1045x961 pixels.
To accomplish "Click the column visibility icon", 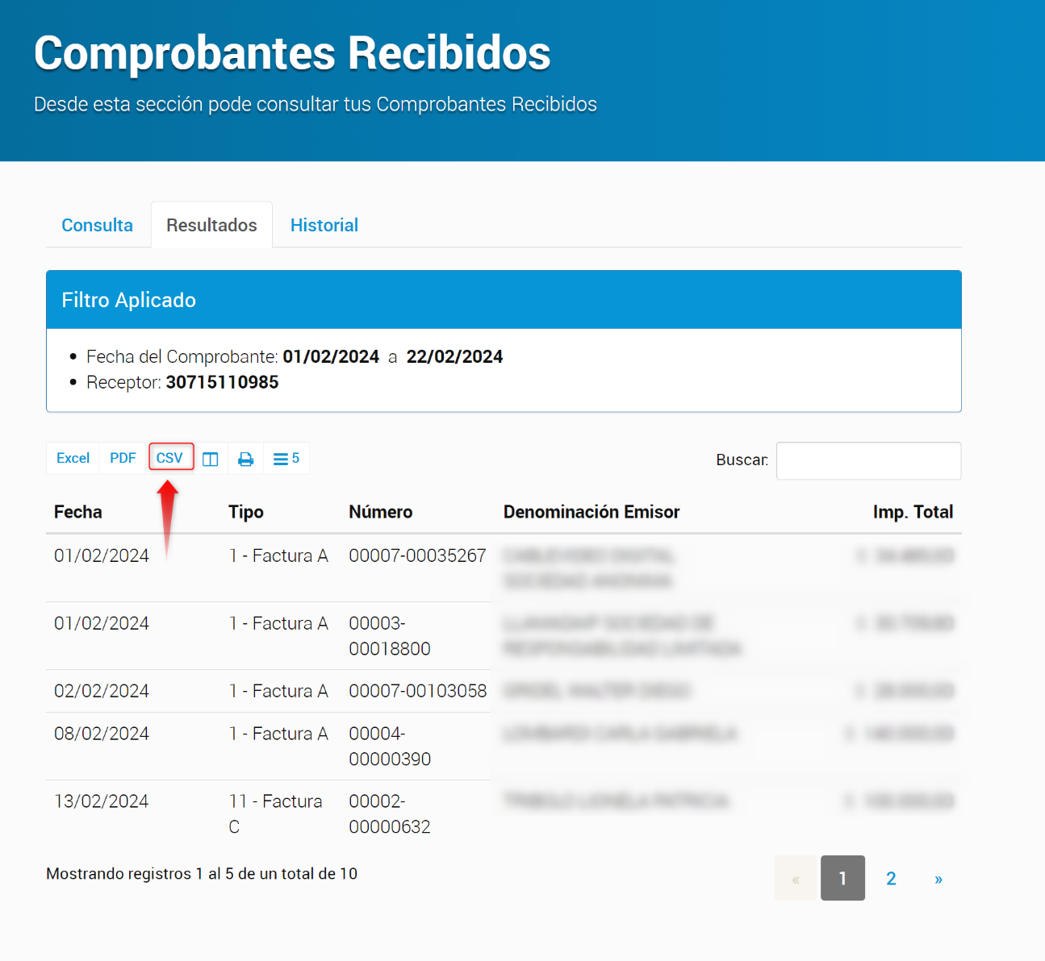I will click(x=211, y=459).
